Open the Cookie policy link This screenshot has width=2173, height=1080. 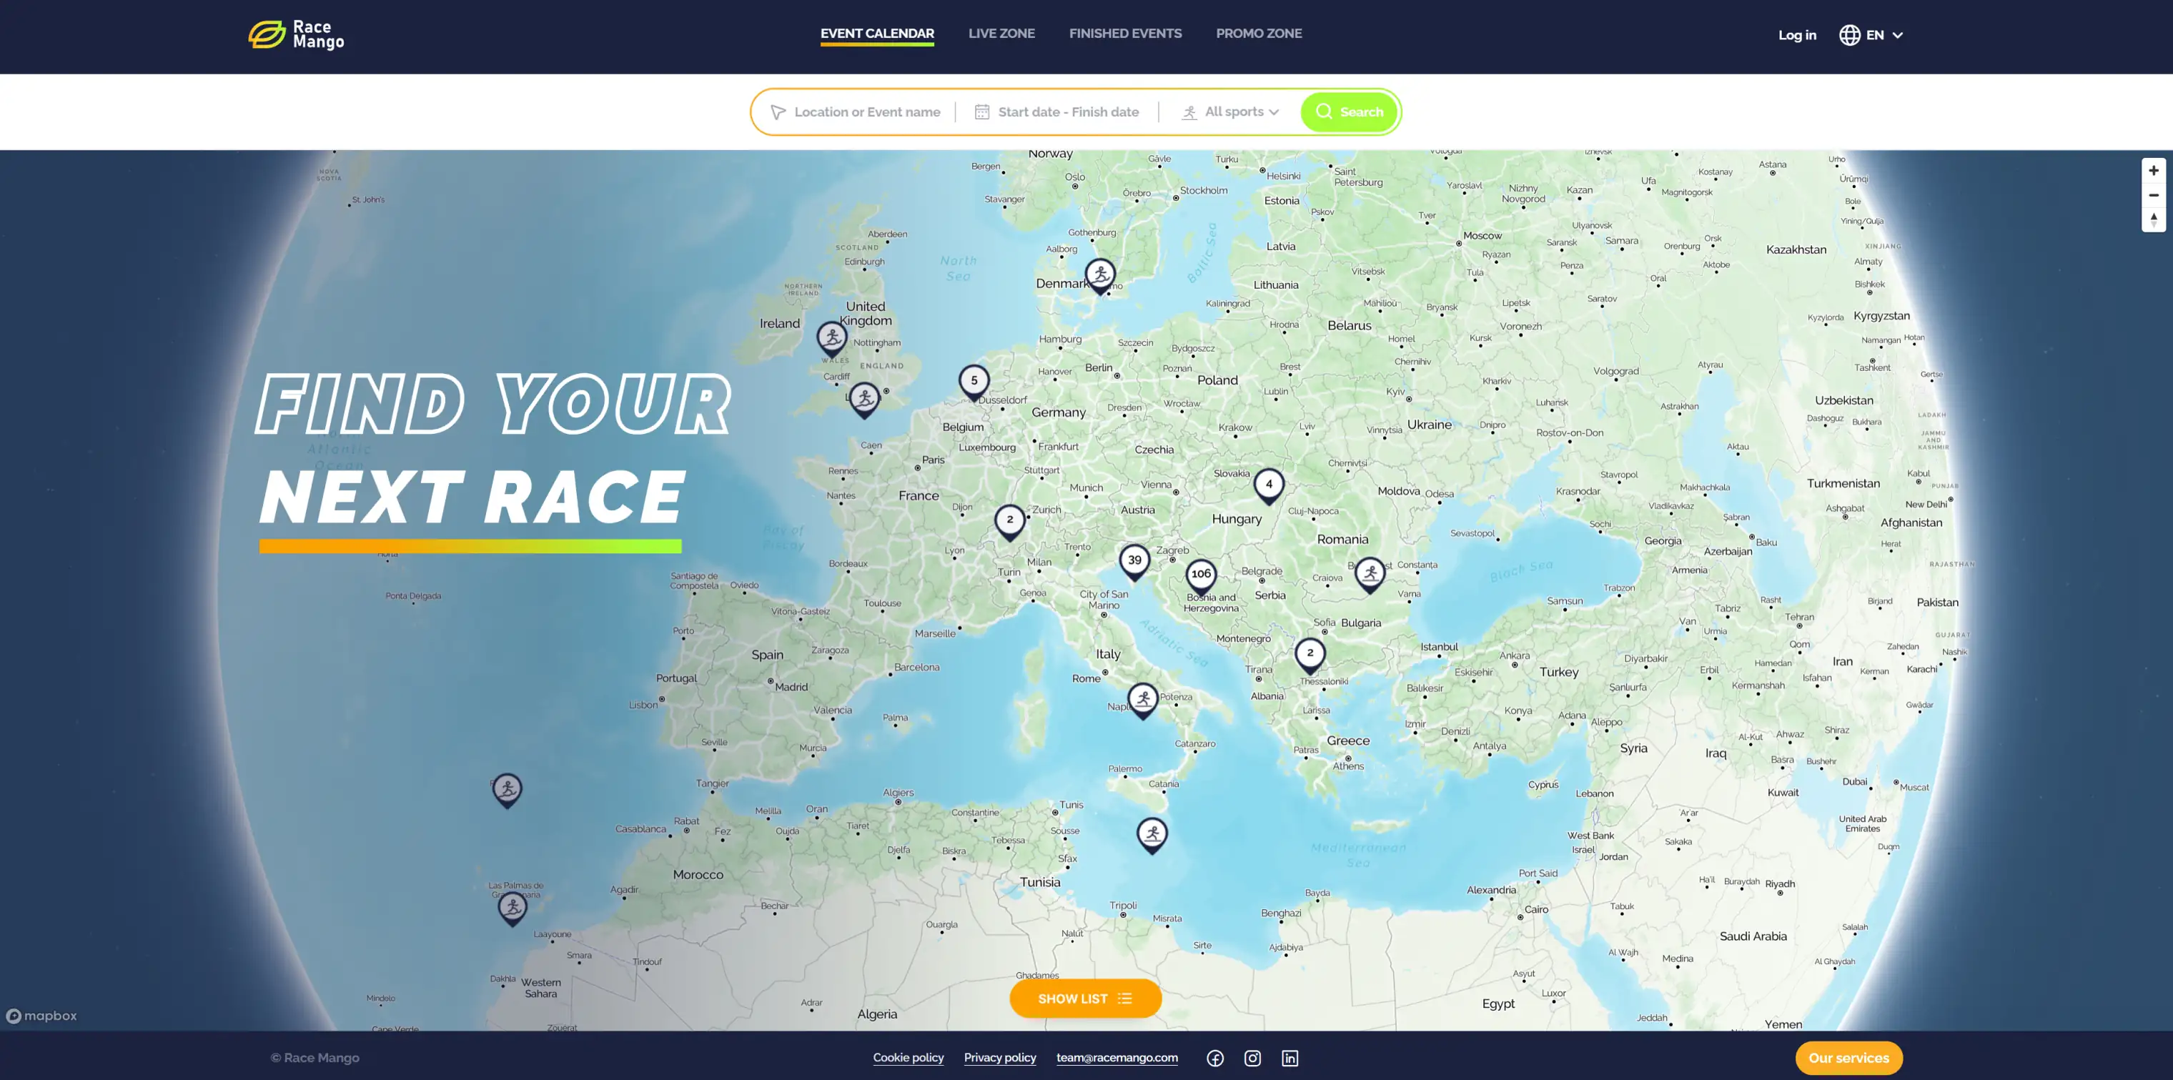[x=908, y=1057]
